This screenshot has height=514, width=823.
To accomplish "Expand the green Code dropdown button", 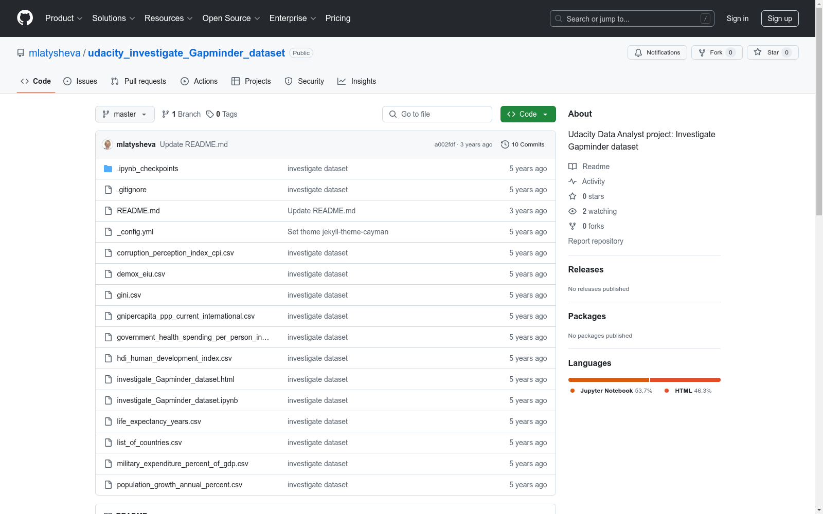I will 528,114.
